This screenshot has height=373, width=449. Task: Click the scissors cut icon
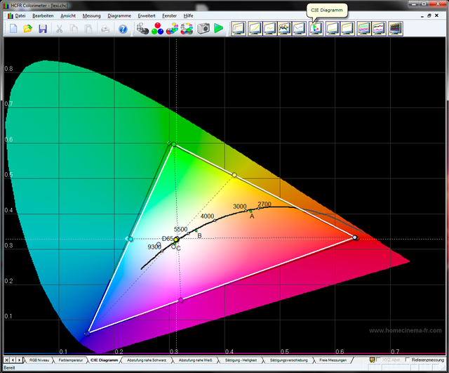pos(59,29)
